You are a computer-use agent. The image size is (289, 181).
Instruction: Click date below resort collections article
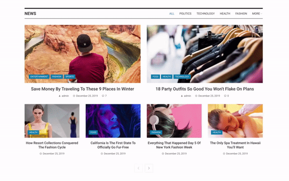pyautogui.click(x=52, y=153)
